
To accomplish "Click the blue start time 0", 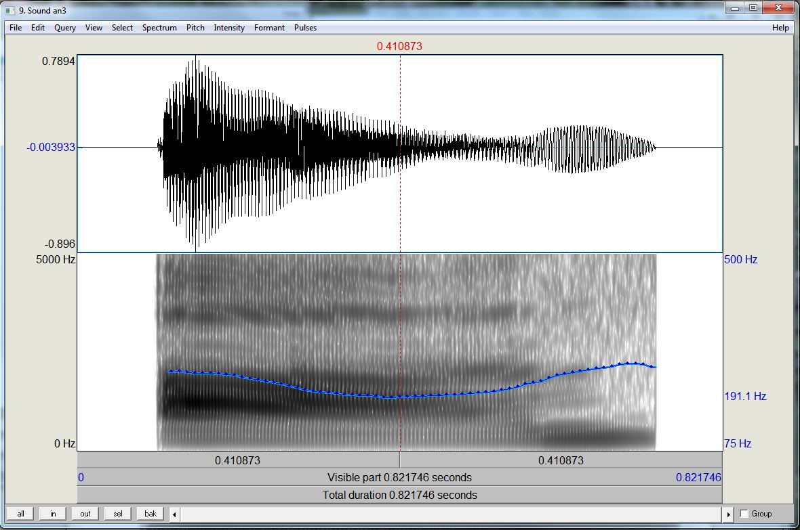I will click(x=81, y=477).
